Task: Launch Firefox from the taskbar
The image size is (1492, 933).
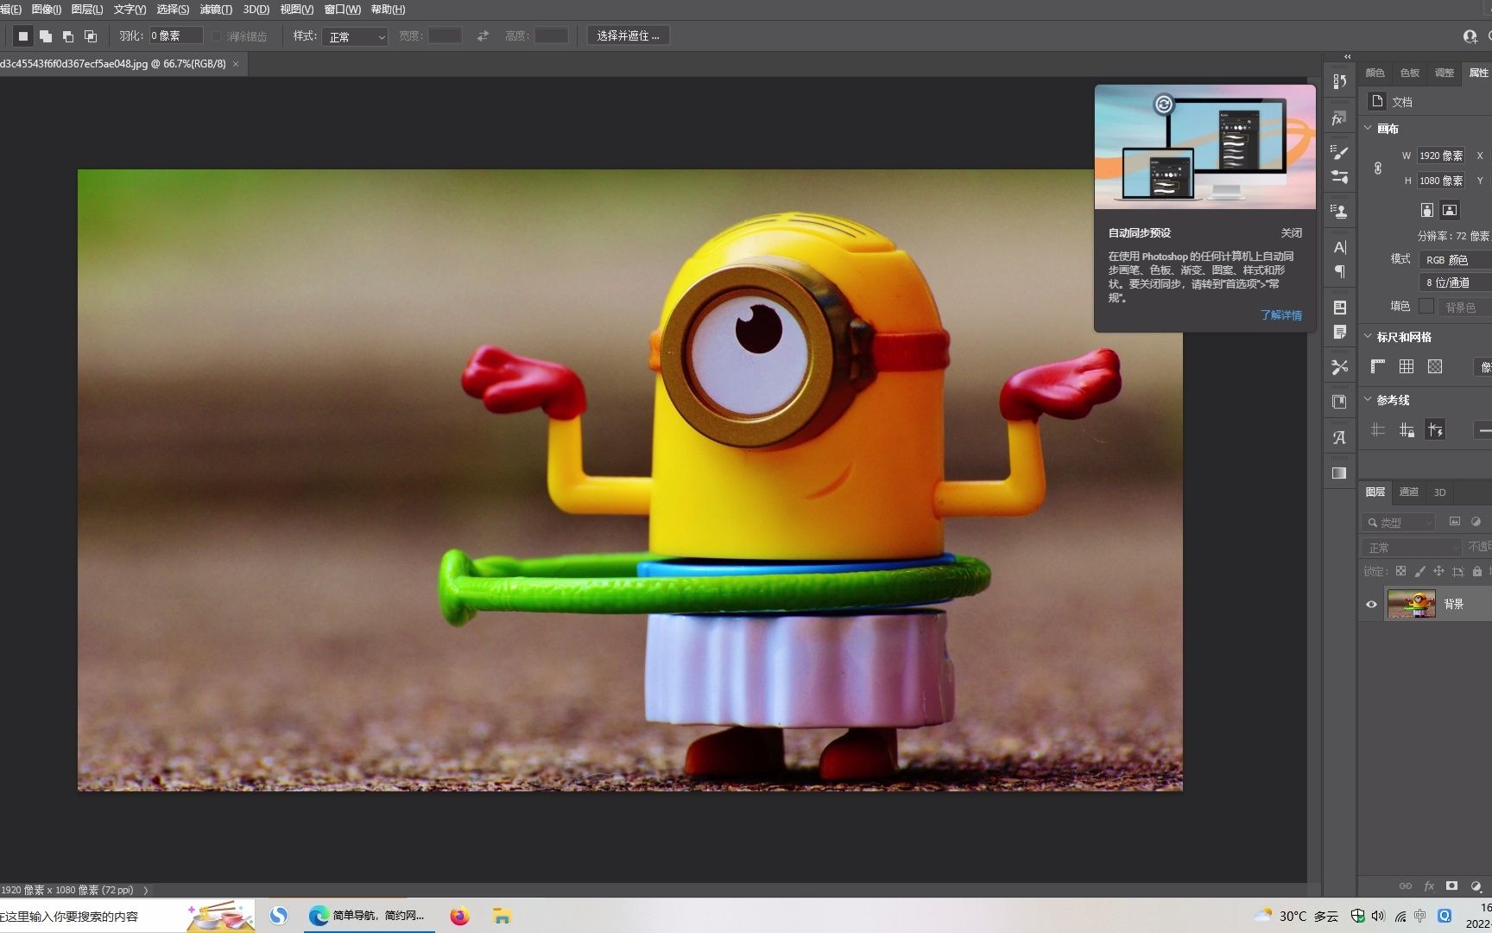Action: (459, 916)
